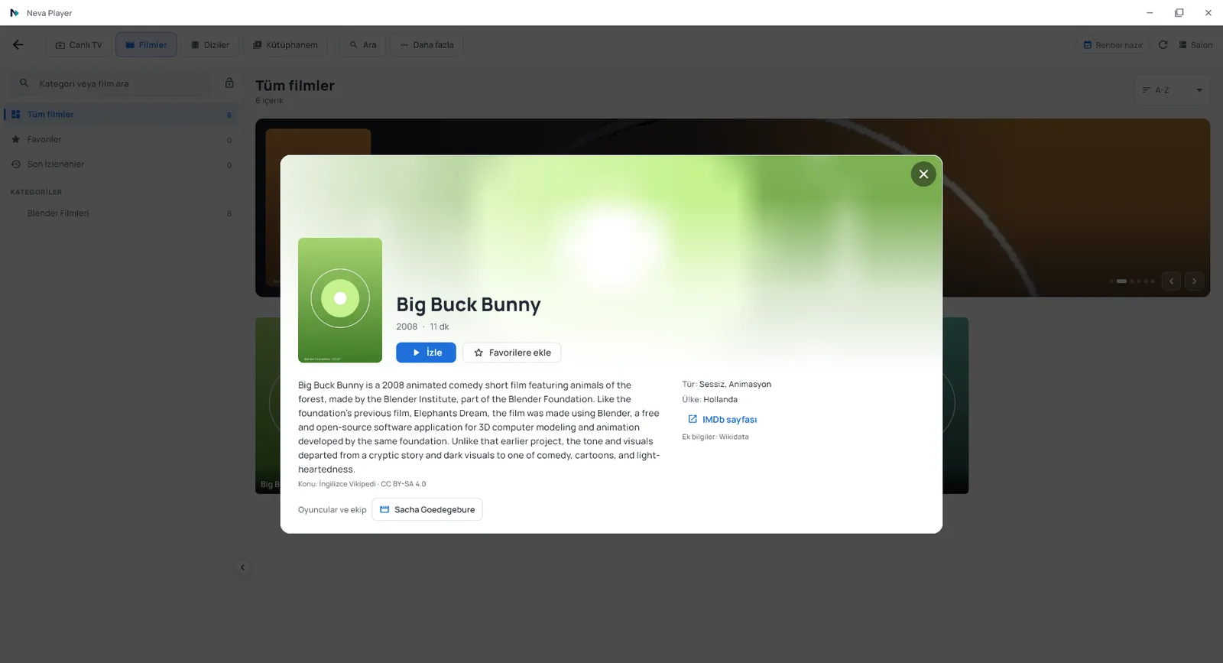Click the Rehber hazır guide button
1223x663 pixels.
click(x=1113, y=45)
